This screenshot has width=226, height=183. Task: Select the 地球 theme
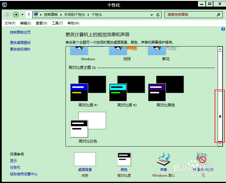[127, 54]
